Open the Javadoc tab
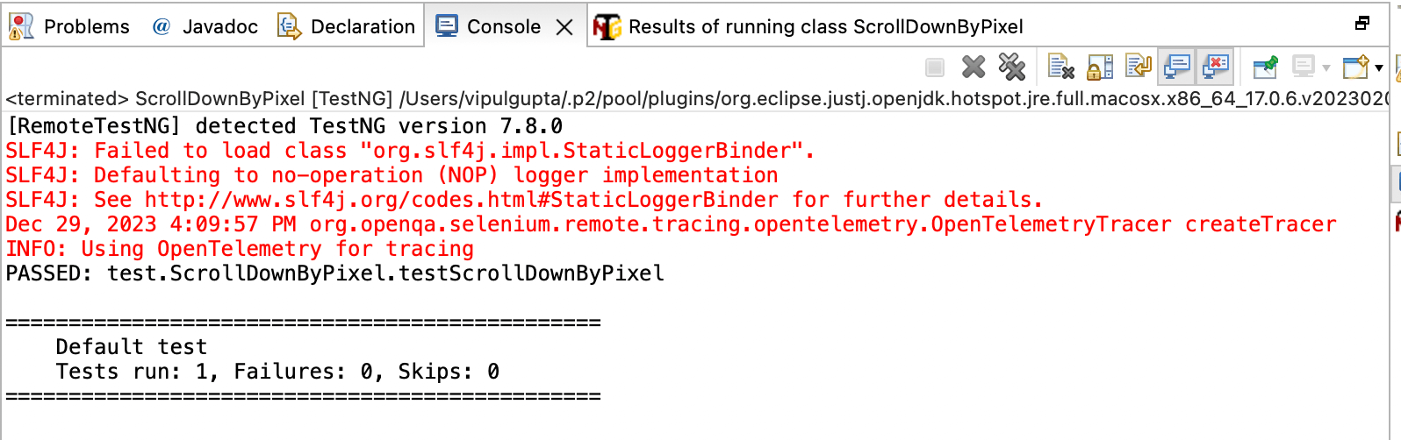 pyautogui.click(x=206, y=27)
